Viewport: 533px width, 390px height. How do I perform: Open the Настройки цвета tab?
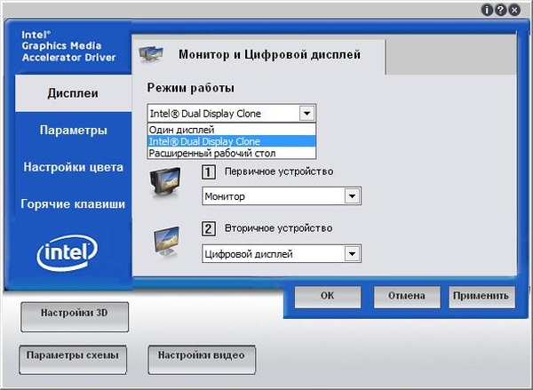click(x=73, y=167)
